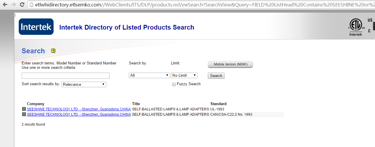Click the browser back arrow

(x=5, y=5)
